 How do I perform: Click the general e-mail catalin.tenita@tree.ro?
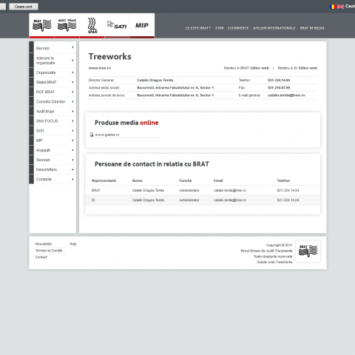click(x=286, y=95)
